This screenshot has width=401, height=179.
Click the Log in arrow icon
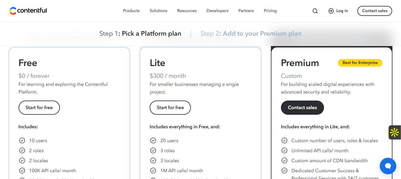(331, 11)
